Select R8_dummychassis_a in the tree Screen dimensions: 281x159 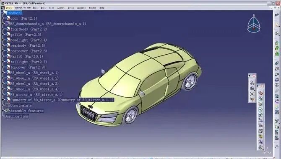(x=48, y=24)
